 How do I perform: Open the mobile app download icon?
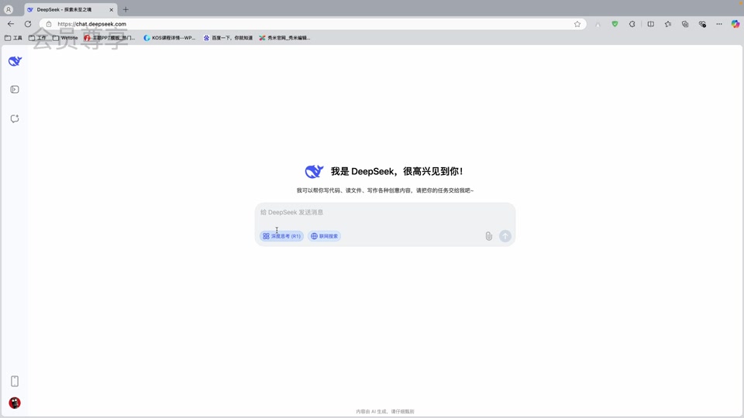(x=15, y=381)
